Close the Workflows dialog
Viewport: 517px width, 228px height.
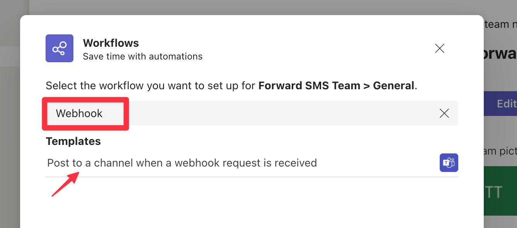pos(439,48)
